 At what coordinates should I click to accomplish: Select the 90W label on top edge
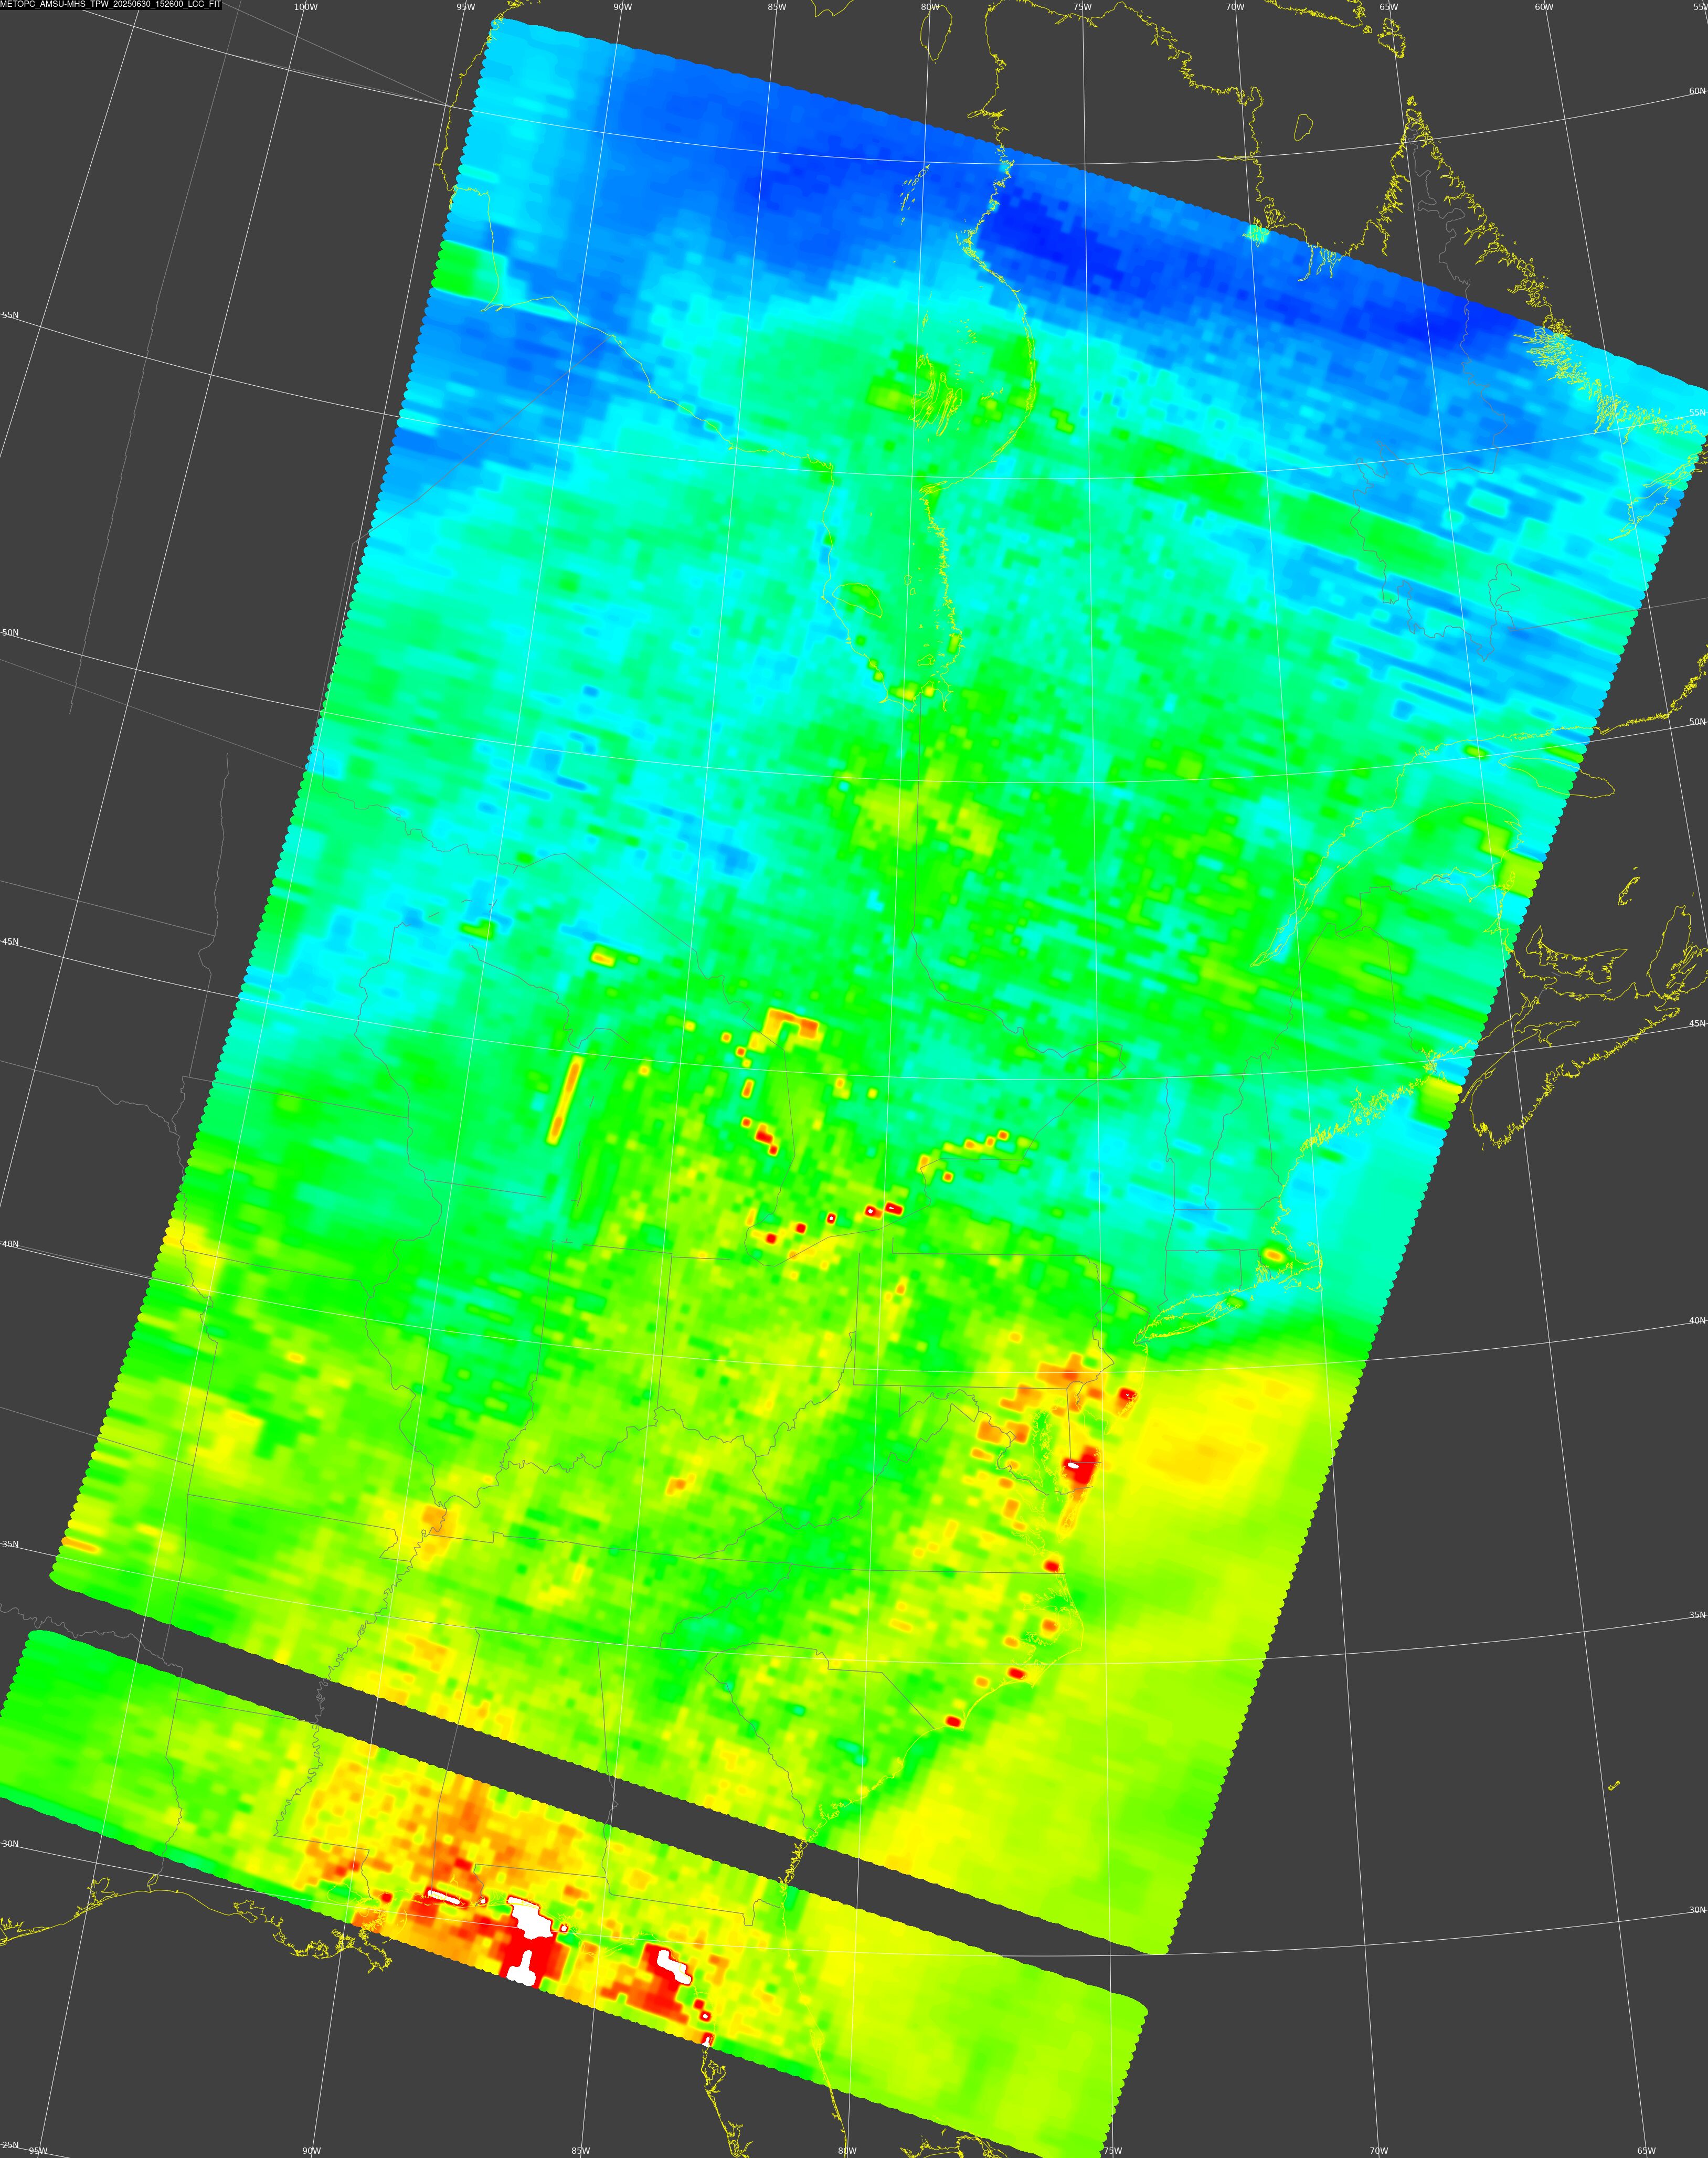point(622,7)
